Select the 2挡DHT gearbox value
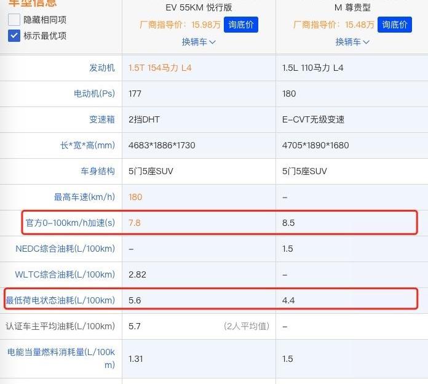Screen dimensions: 428x384 click(x=144, y=119)
